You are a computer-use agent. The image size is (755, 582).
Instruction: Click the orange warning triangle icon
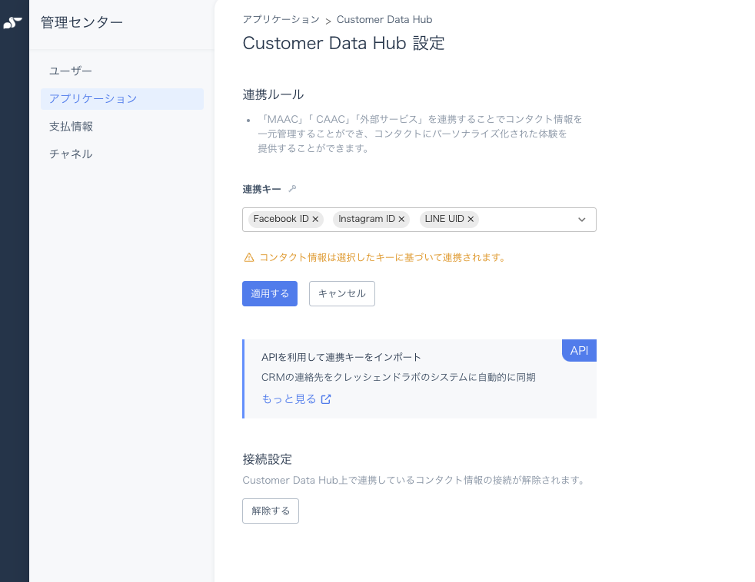(x=248, y=258)
